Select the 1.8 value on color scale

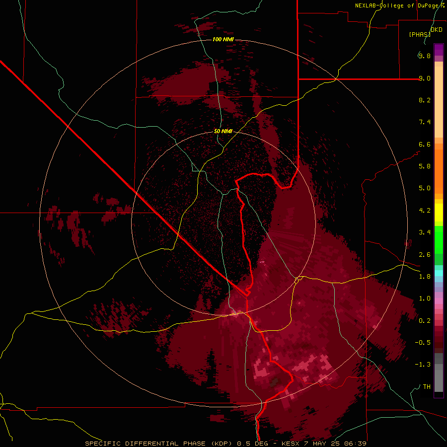pyautogui.click(x=425, y=277)
